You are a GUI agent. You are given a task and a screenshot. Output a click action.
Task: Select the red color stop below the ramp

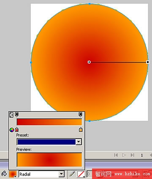(x=16, y=130)
